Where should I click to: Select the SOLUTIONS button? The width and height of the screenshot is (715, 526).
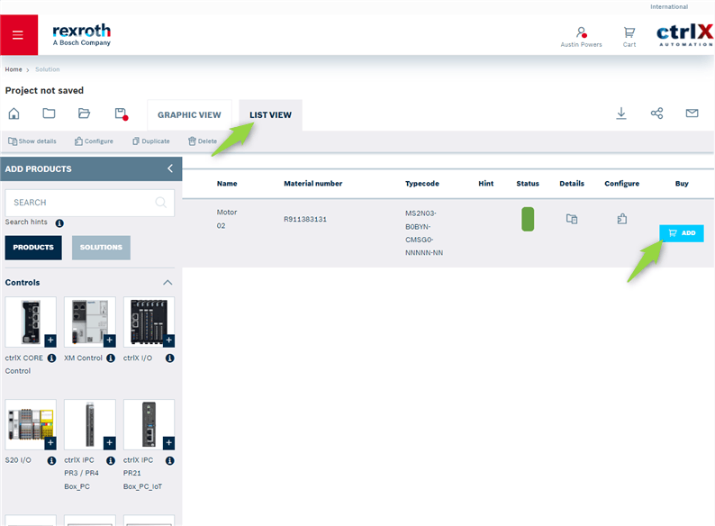(101, 248)
